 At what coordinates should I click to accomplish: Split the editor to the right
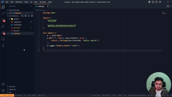click(x=168, y=6)
